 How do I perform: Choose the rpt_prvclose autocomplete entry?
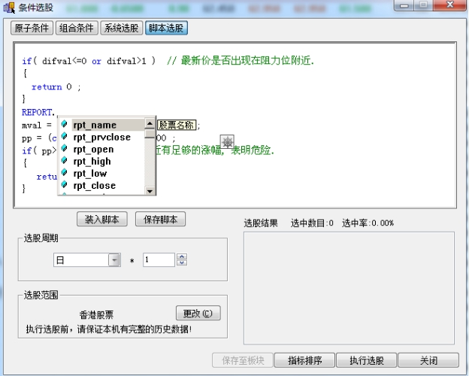101,137
